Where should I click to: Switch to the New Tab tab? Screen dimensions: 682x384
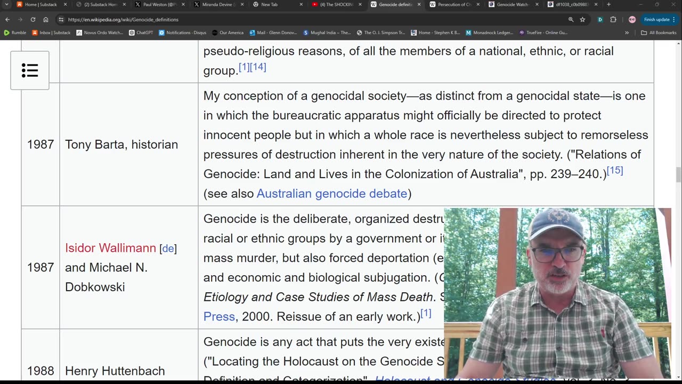[269, 5]
